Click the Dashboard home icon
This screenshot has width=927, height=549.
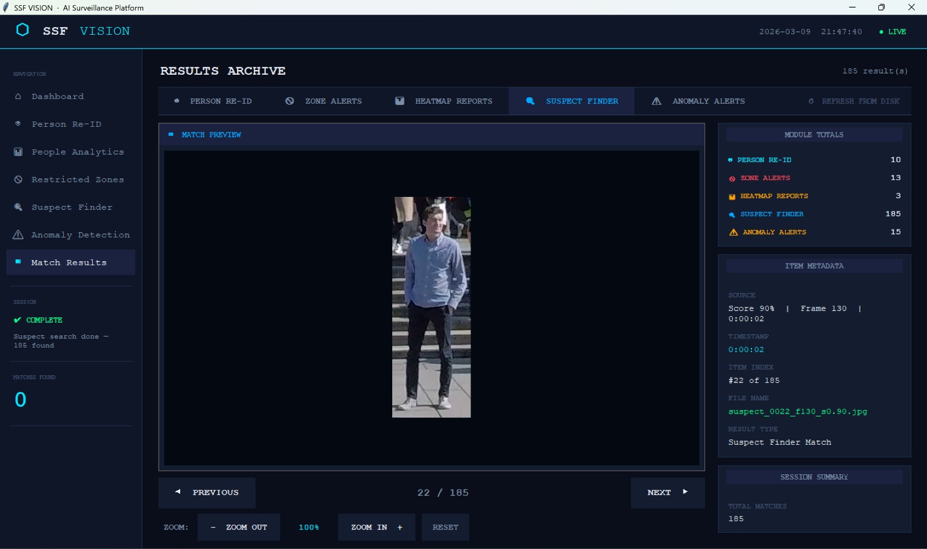click(x=18, y=97)
